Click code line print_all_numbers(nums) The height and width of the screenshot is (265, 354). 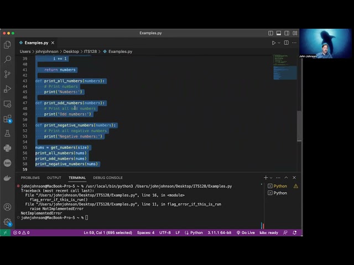point(61,153)
